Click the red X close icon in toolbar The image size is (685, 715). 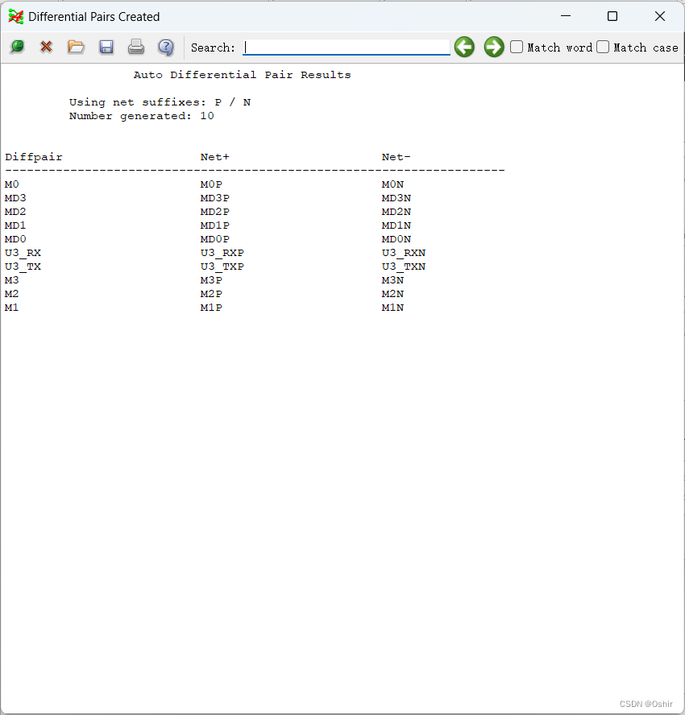(46, 48)
